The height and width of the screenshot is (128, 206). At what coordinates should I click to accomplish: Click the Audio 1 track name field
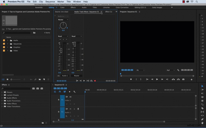pos(65,76)
